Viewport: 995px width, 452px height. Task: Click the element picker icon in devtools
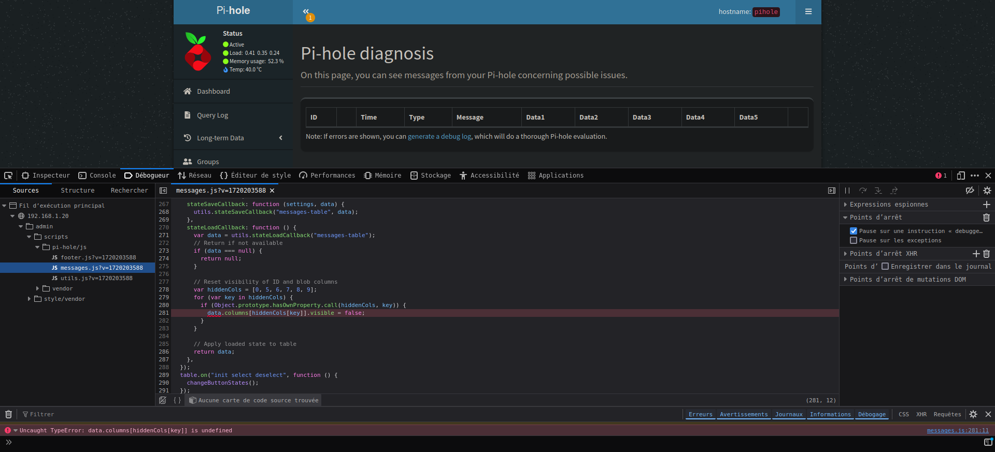8,176
